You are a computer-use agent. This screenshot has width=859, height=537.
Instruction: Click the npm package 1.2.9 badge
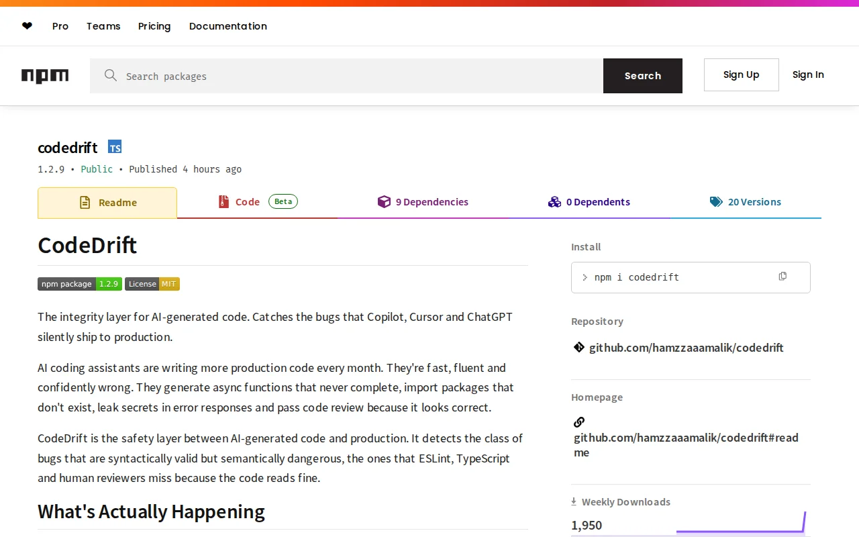coord(80,284)
